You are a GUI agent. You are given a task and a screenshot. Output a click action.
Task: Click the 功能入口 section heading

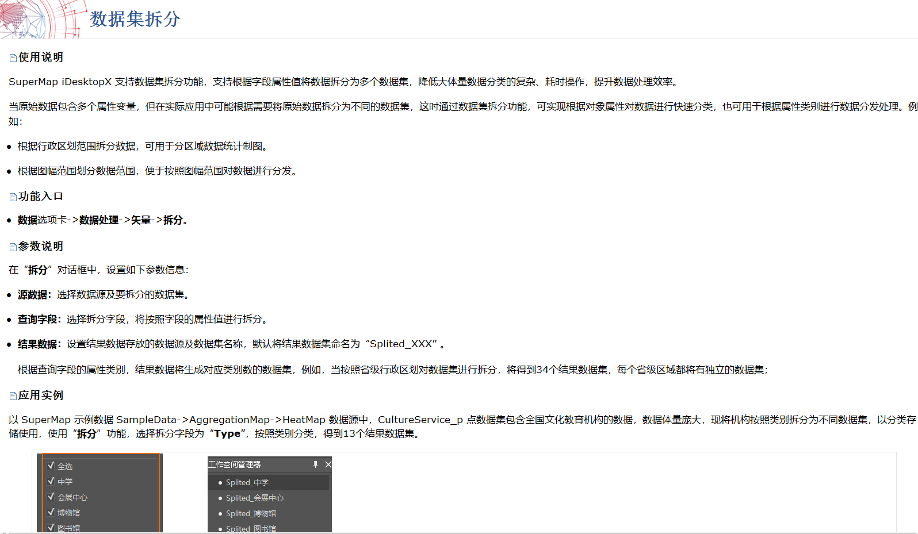tap(41, 197)
